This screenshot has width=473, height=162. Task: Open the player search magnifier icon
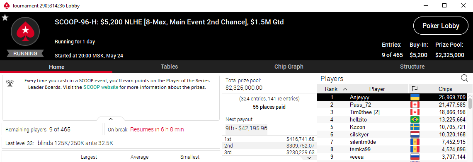(464, 79)
